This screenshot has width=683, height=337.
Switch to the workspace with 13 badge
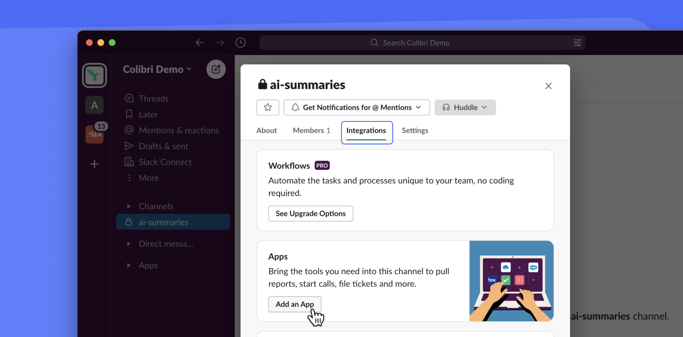(x=94, y=134)
